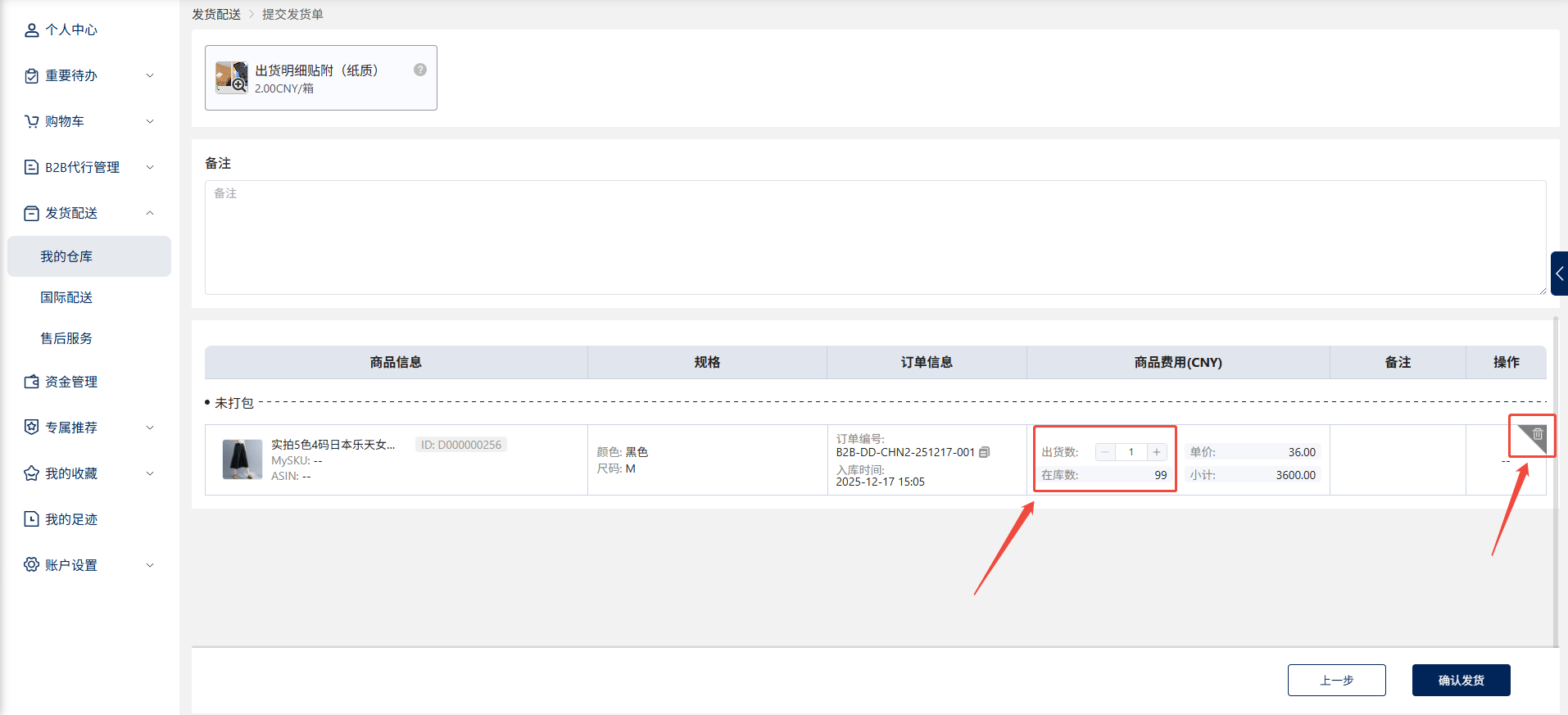This screenshot has height=715, width=1568.
Task: Click the 小计 value 3600.00
Action: [1295, 475]
